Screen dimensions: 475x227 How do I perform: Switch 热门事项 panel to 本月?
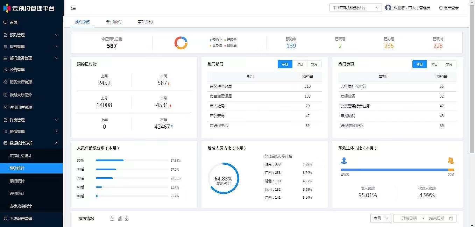(x=449, y=64)
